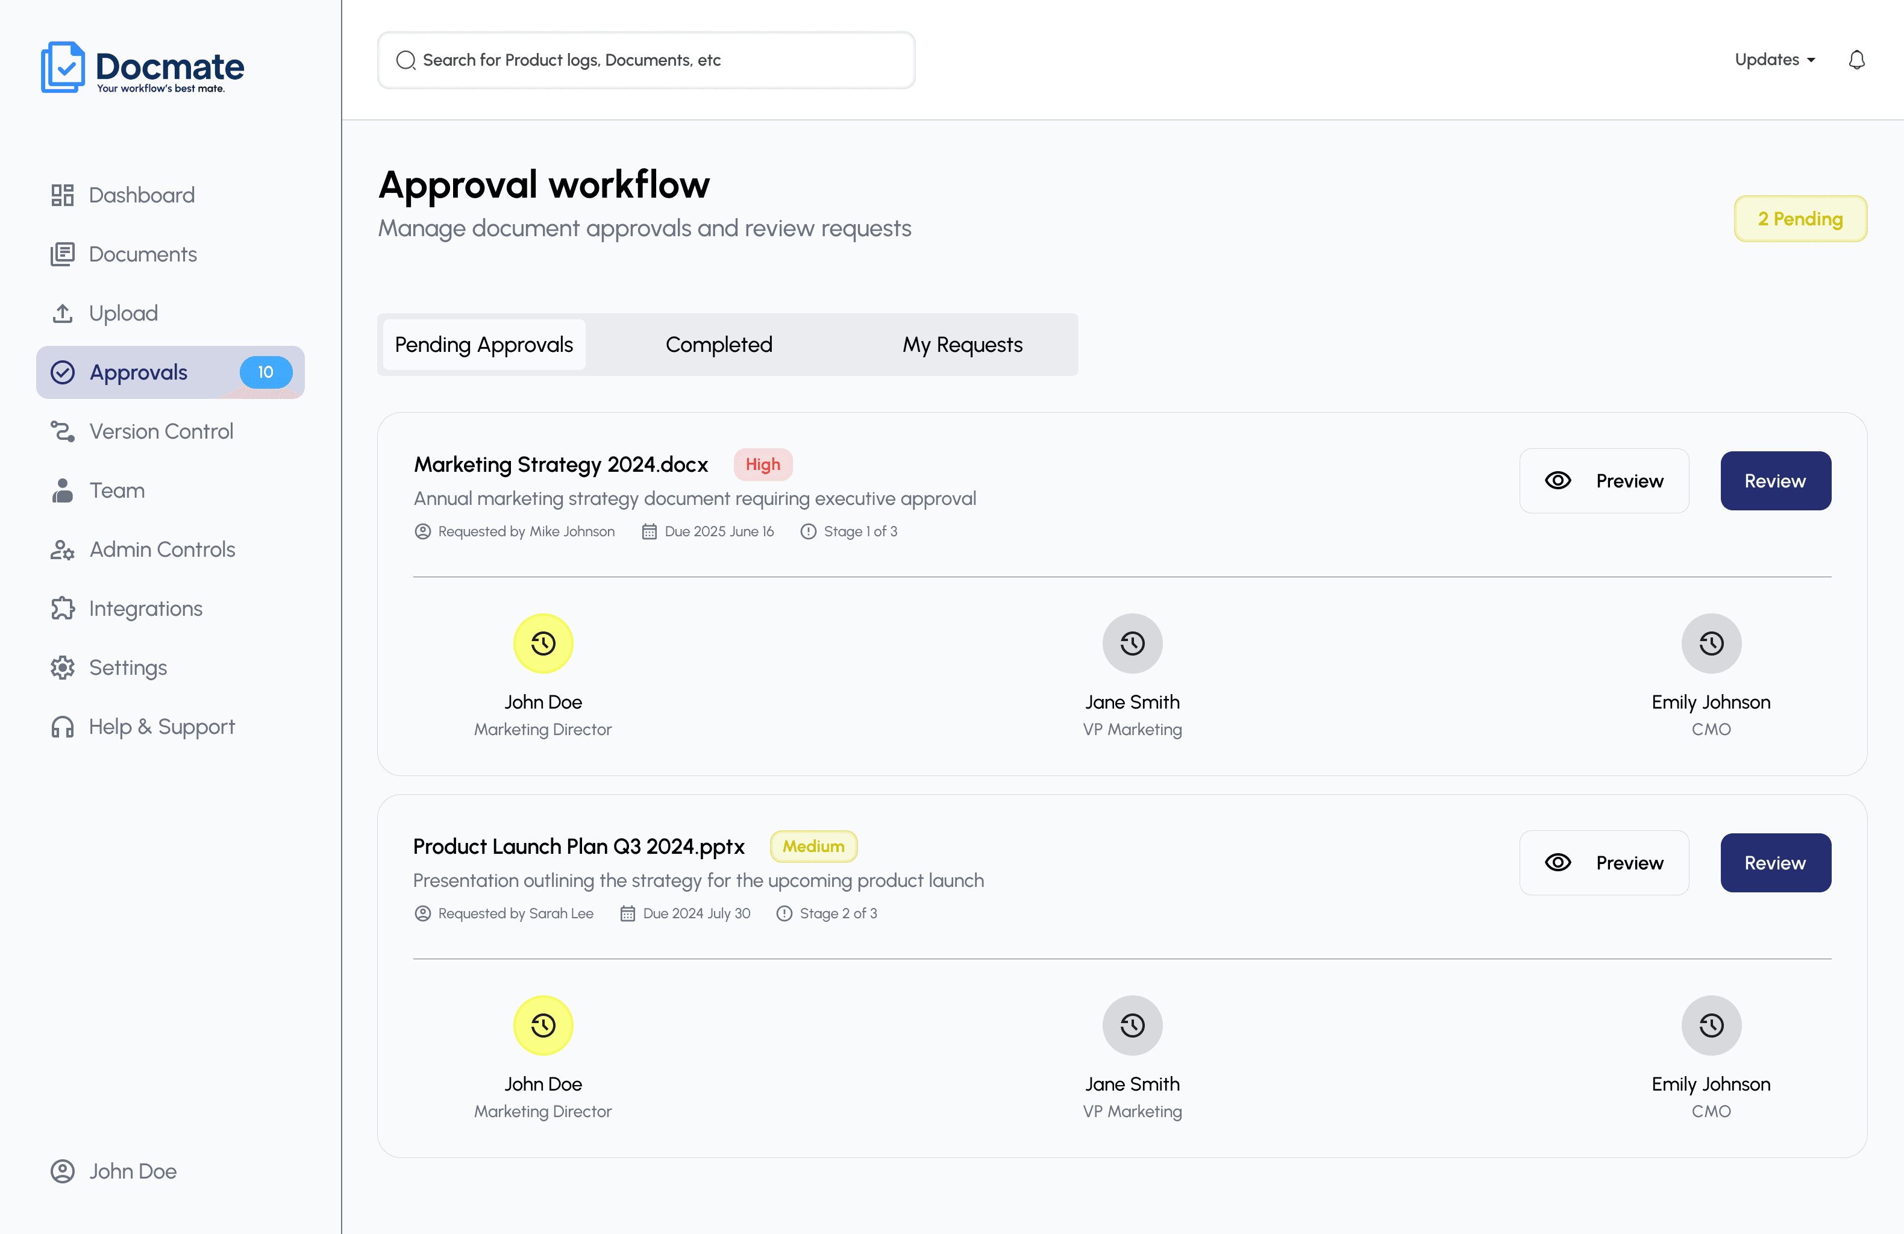
Task: Click the requester avatar icon beside Sarah Lee
Action: (x=423, y=913)
